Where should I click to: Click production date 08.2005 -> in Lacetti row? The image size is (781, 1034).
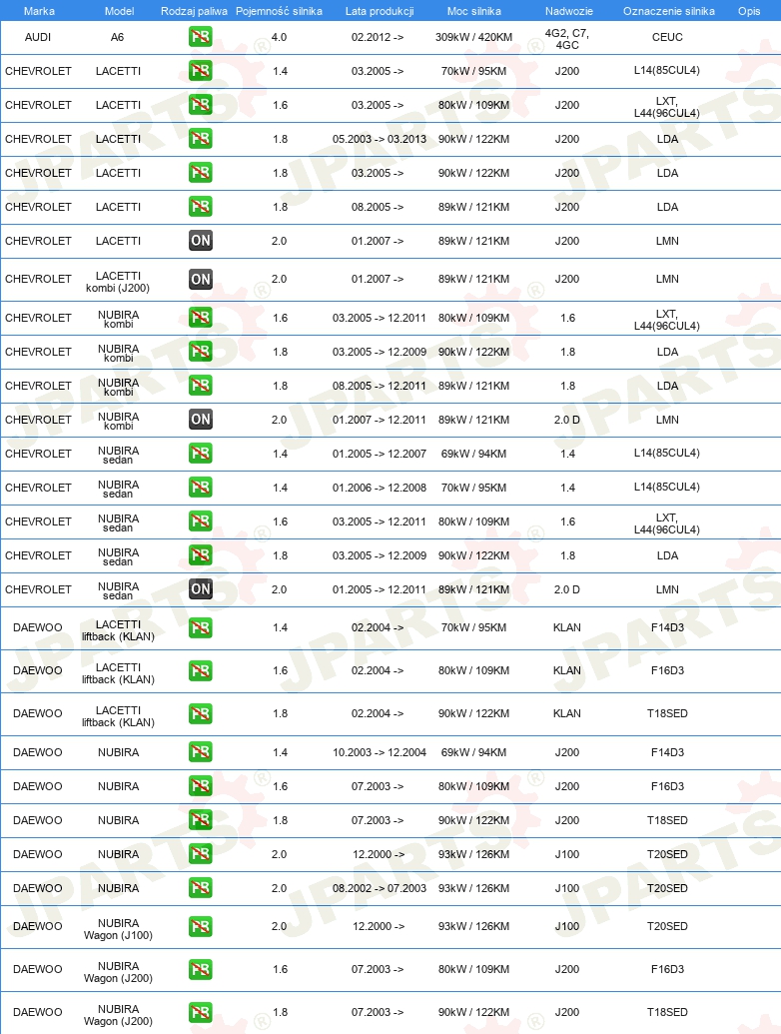[378, 207]
